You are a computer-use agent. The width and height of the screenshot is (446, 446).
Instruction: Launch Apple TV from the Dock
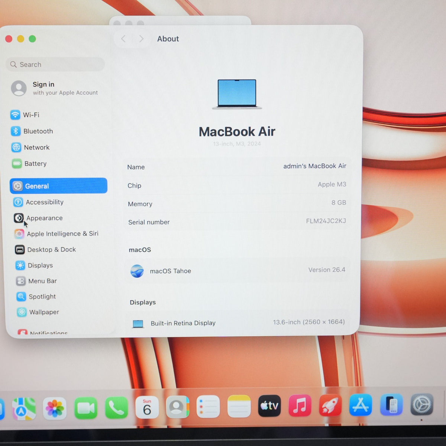click(x=269, y=406)
